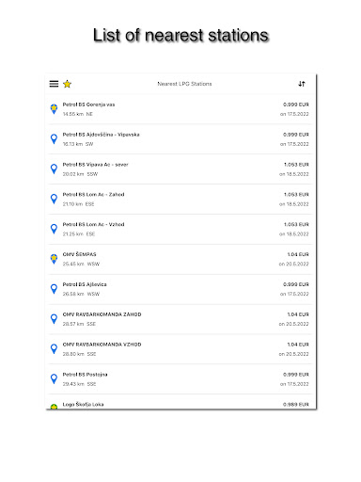Click the pin icon for Petrol BS Ajševica

point(54,289)
